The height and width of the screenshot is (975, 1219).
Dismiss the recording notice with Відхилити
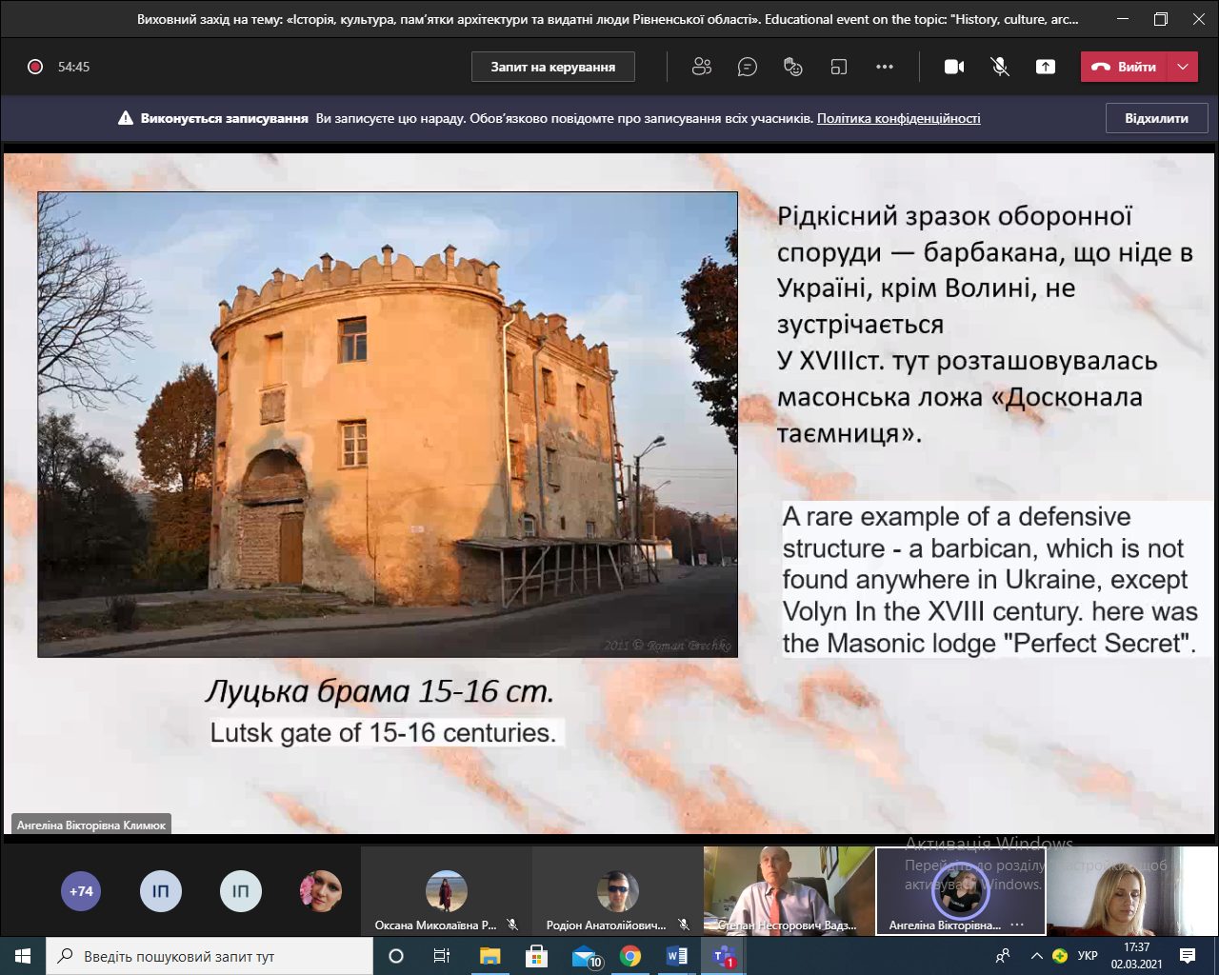tap(1156, 118)
